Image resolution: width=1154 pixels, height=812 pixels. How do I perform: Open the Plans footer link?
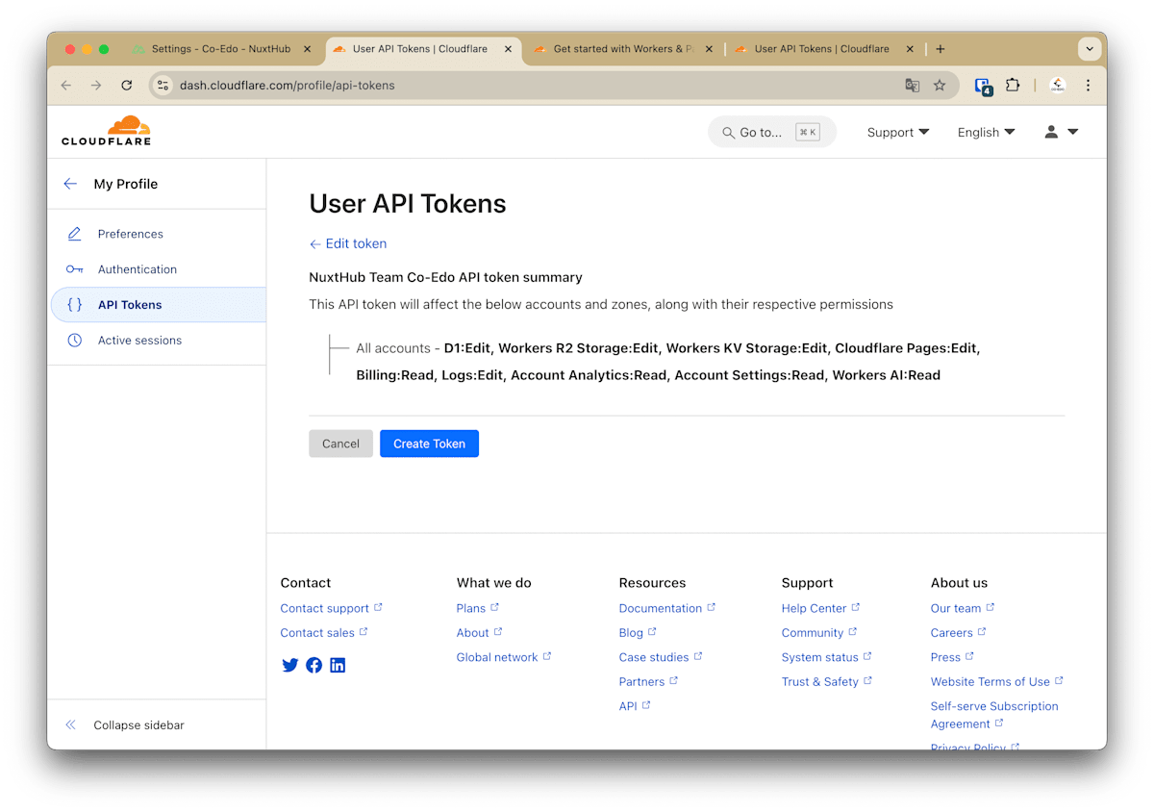point(478,608)
